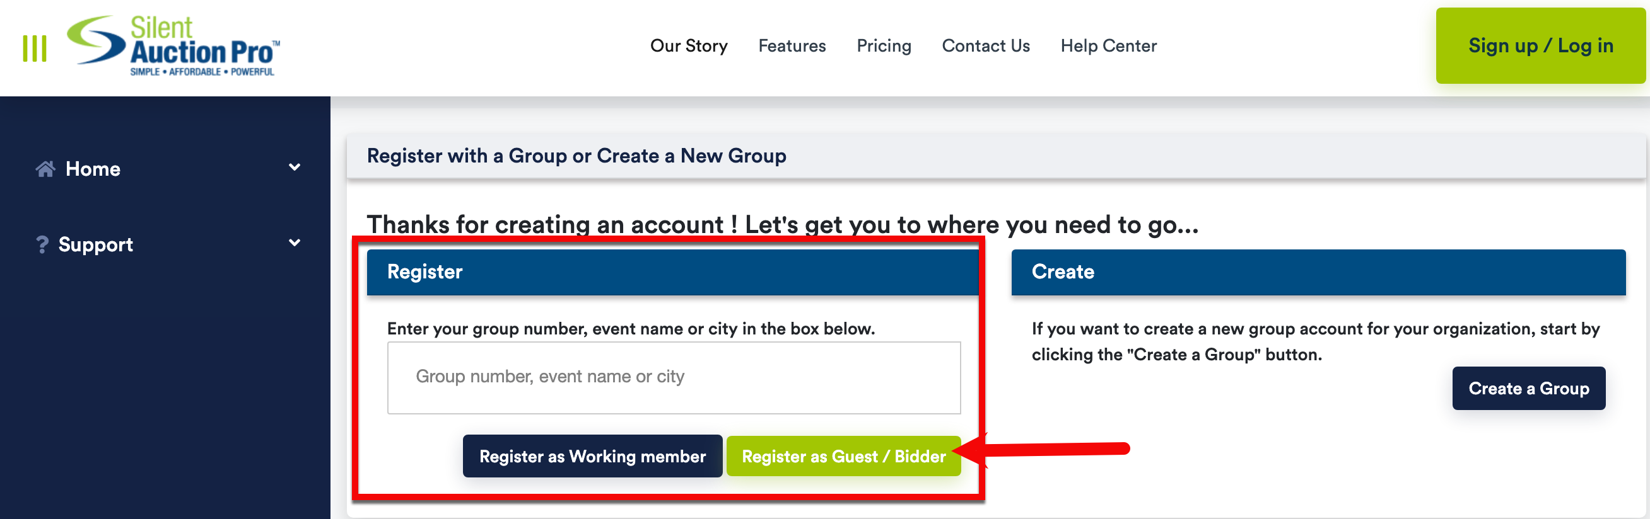
Task: Click the green hamburger menu icon
Action: [x=35, y=48]
